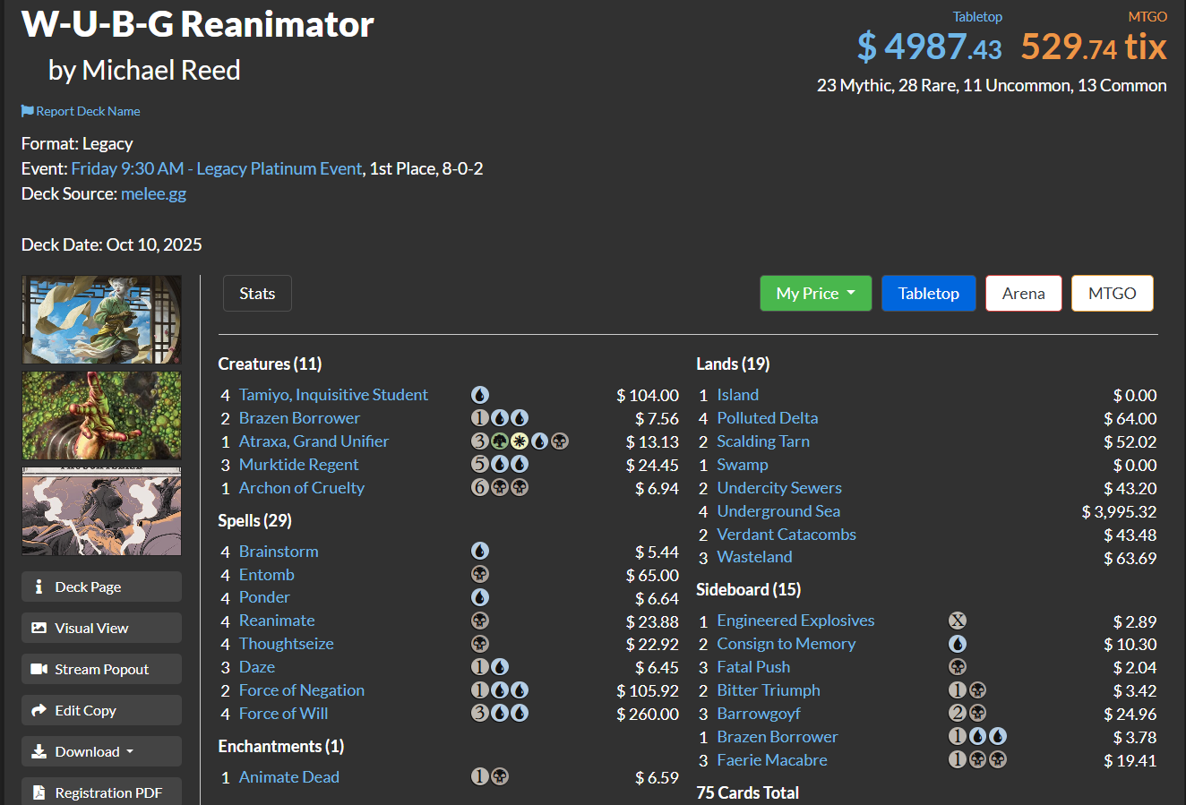Visit the melee.gg deck source link
This screenshot has width=1186, height=805.
coord(154,193)
